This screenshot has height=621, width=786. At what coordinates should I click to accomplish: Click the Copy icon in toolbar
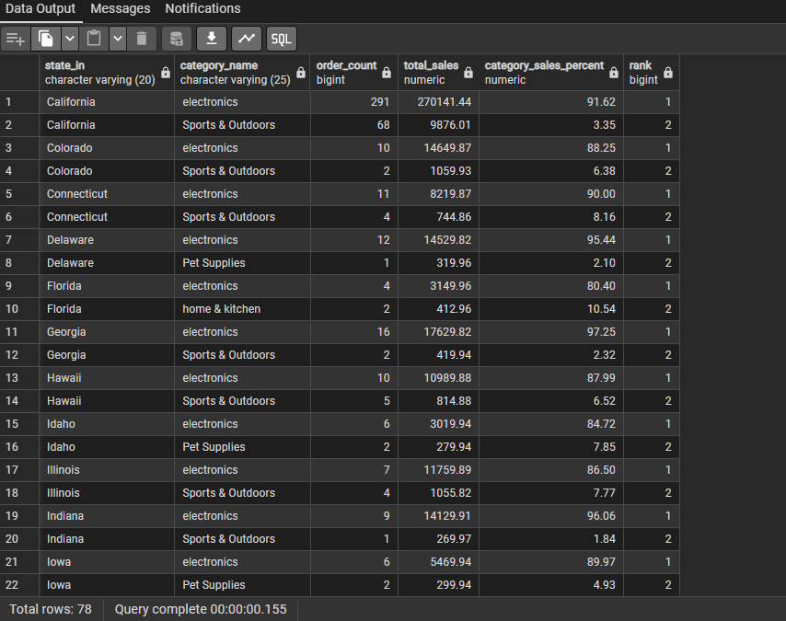point(45,39)
